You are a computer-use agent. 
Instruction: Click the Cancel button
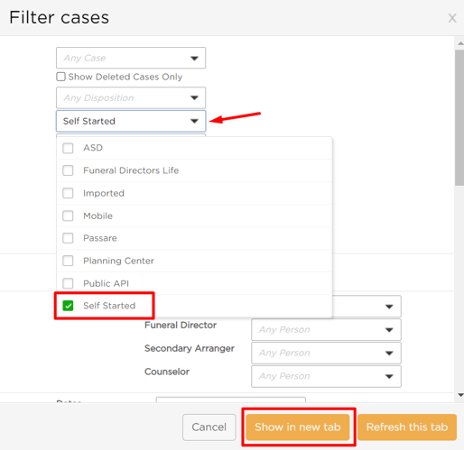click(x=209, y=427)
